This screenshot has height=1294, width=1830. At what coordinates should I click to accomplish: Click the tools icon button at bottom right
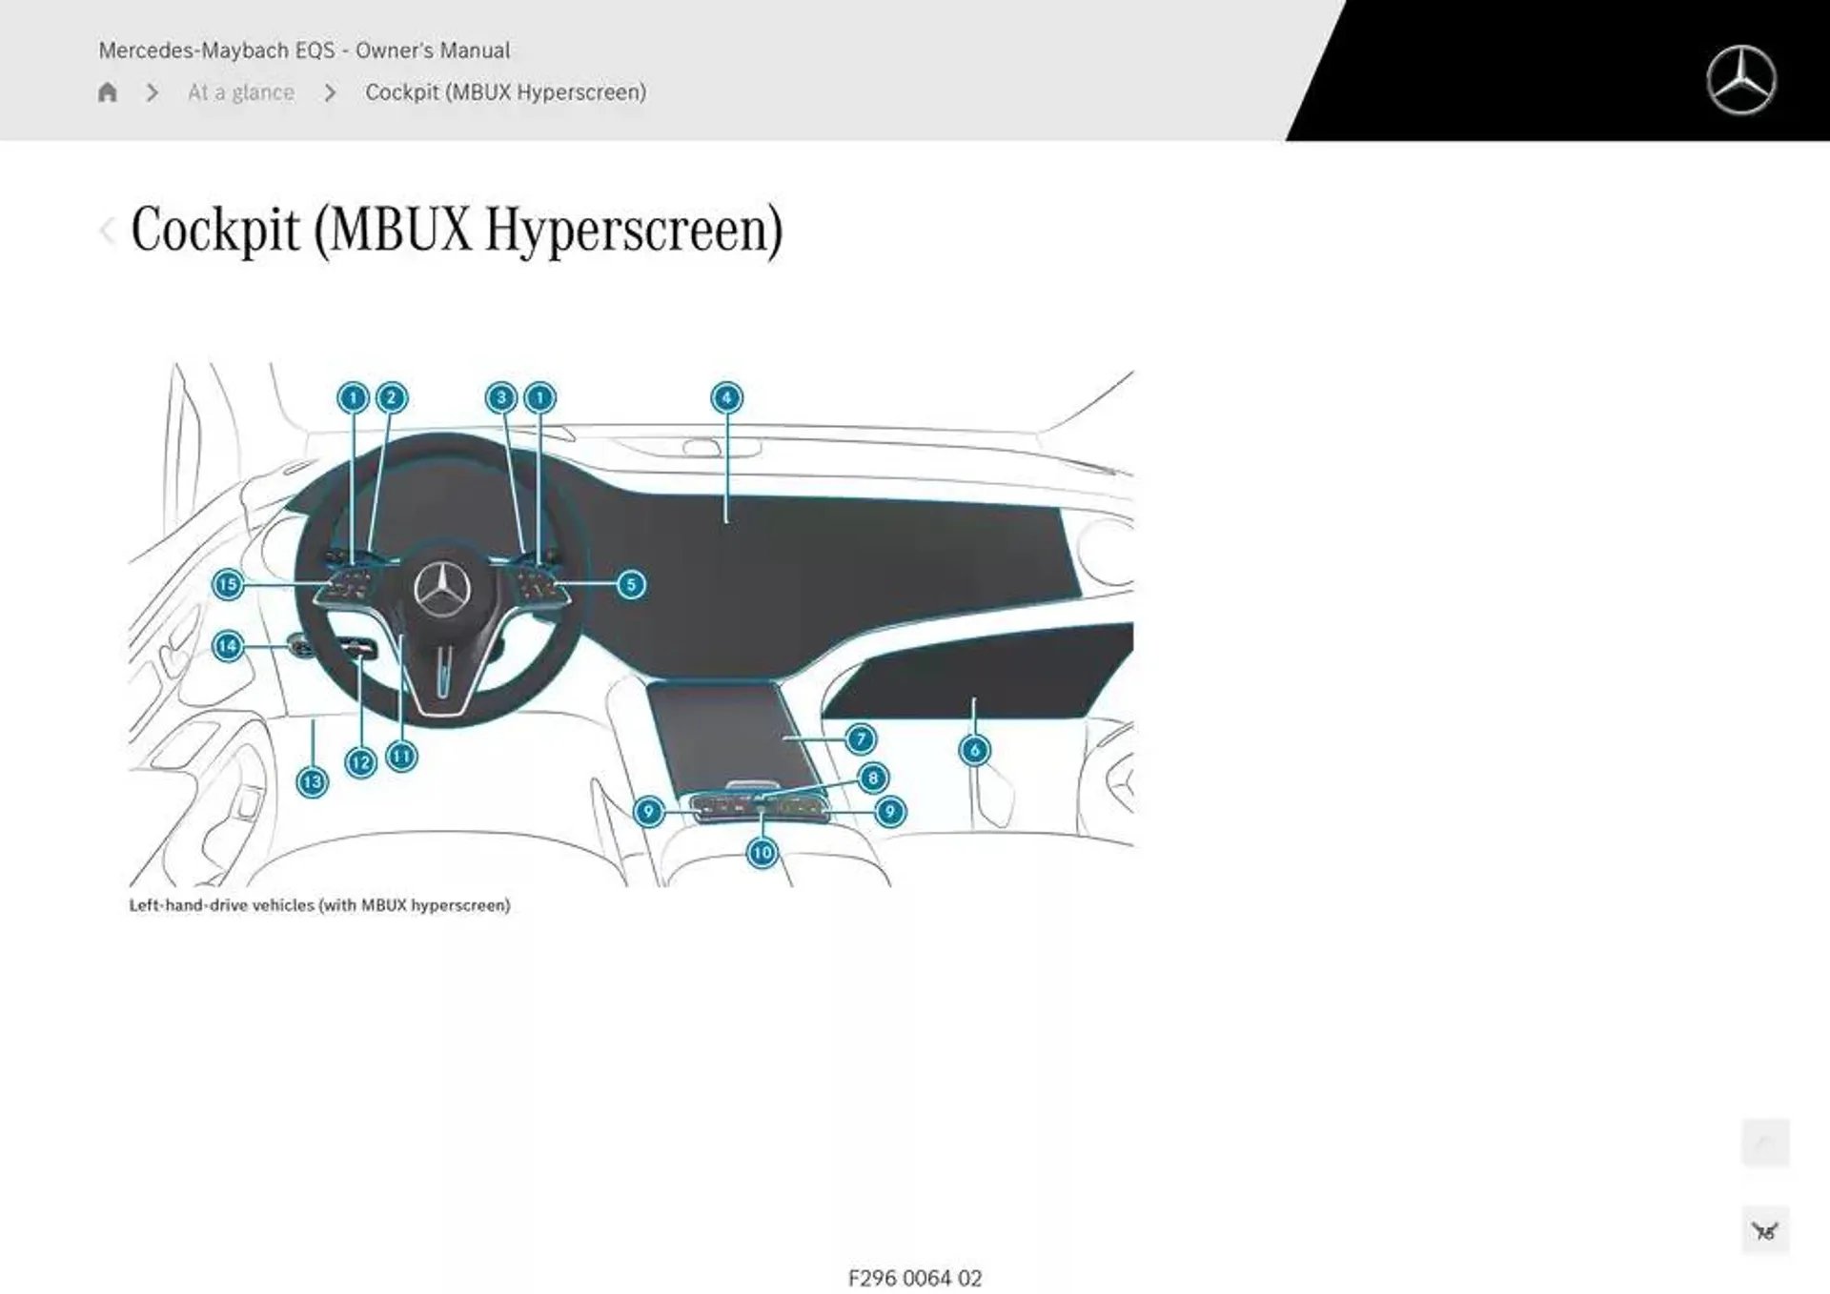point(1765,1231)
